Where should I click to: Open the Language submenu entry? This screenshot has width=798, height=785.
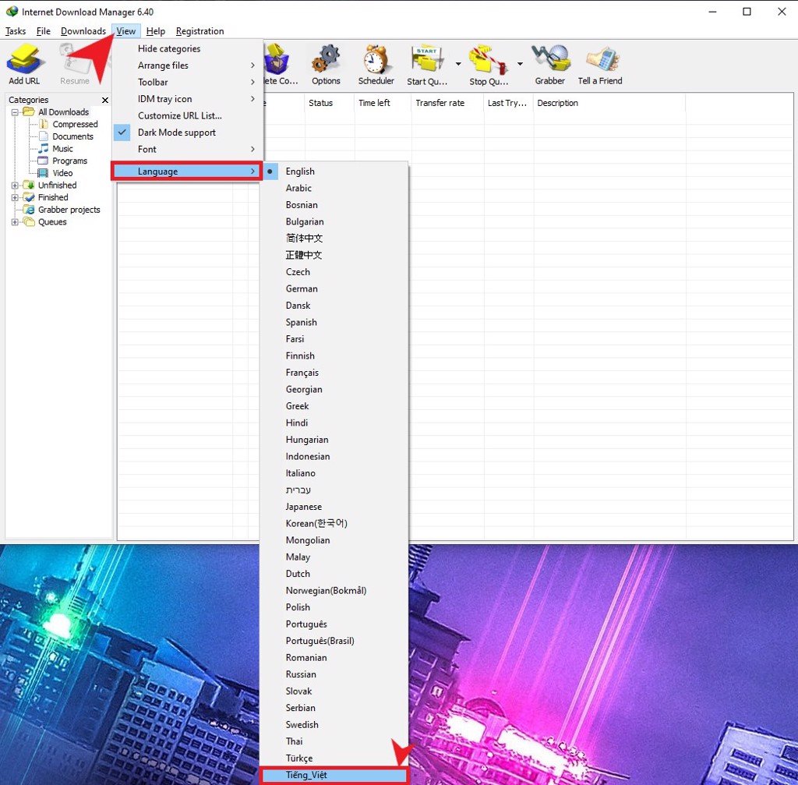point(187,171)
